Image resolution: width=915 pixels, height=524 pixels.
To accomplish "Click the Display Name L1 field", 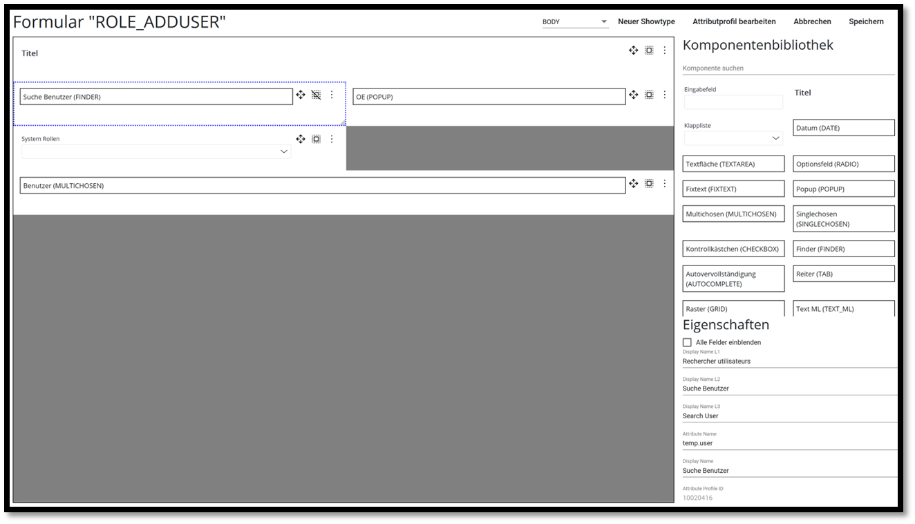I will pyautogui.click(x=790, y=361).
